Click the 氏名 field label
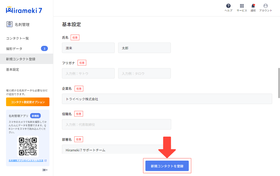This screenshot has width=280, height=176. tap(65, 38)
